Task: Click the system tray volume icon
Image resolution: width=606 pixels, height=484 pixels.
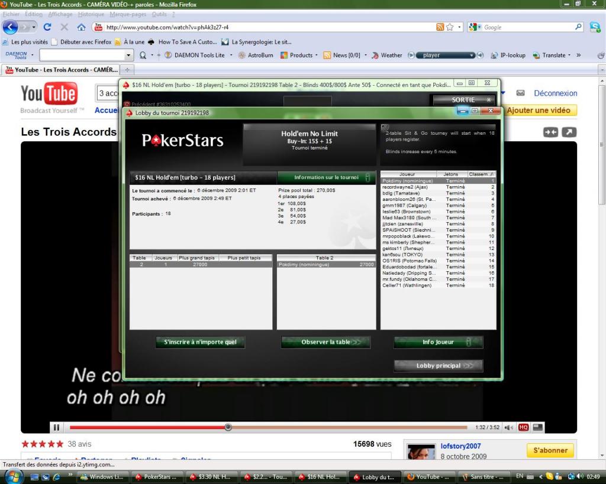Action: (580, 476)
